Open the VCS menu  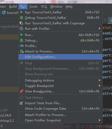[44, 7]
